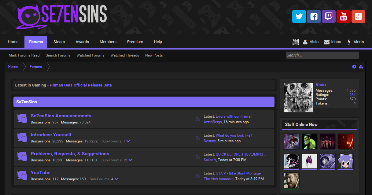Open the Facebook social icon
Viewport: 372px width, 195px height.
point(314,17)
